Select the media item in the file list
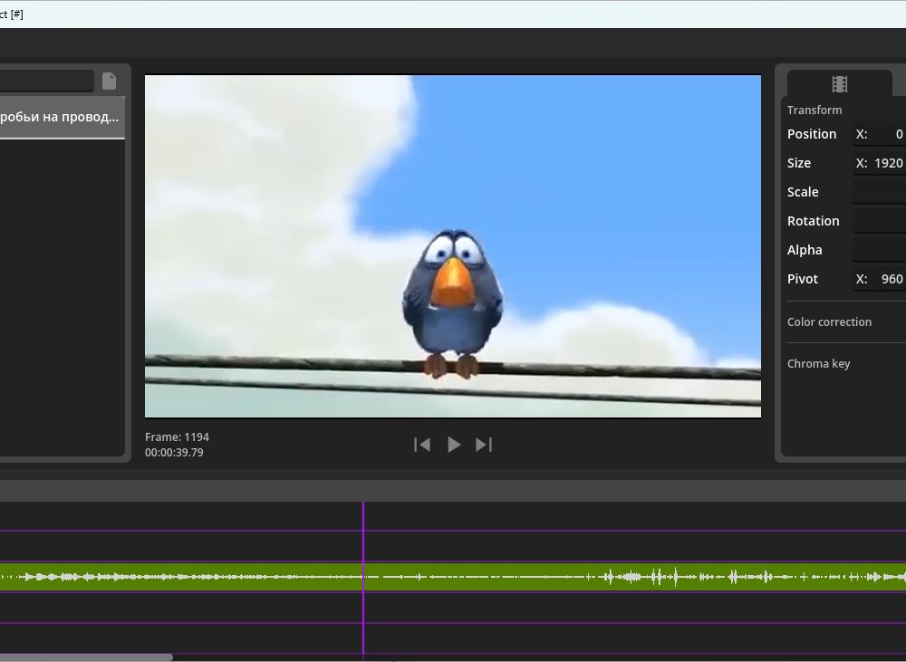The width and height of the screenshot is (906, 662). click(60, 118)
